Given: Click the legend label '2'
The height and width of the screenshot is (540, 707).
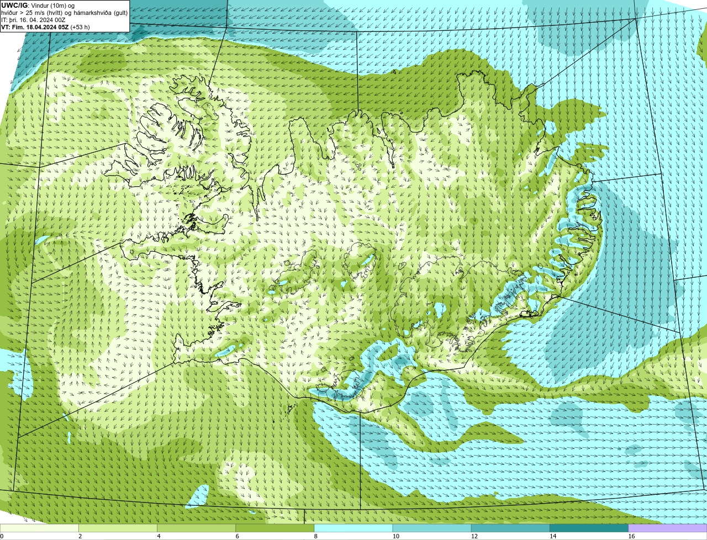Looking at the screenshot, I should click(80, 536).
